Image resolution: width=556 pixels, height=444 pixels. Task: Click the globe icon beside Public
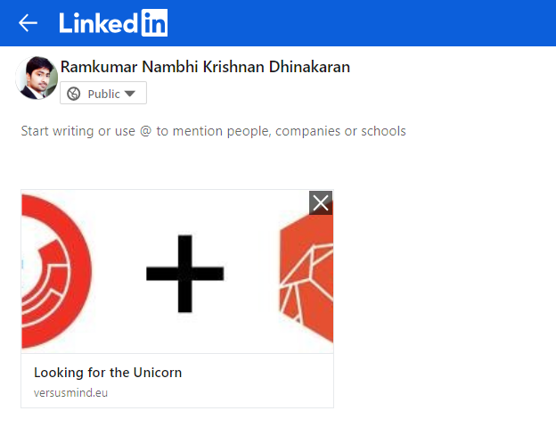[x=74, y=94]
